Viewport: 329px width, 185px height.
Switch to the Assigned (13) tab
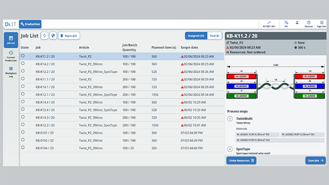[x=196, y=36]
